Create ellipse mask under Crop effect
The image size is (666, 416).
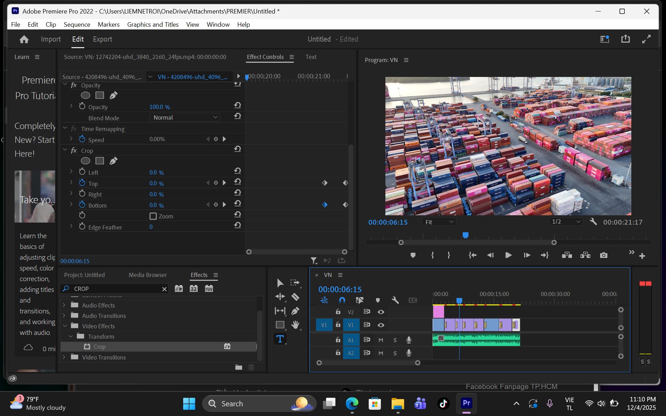coord(85,161)
